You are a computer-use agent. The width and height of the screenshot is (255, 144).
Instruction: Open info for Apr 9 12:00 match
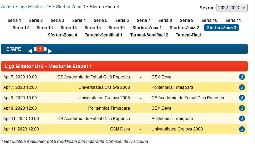click(x=242, y=108)
